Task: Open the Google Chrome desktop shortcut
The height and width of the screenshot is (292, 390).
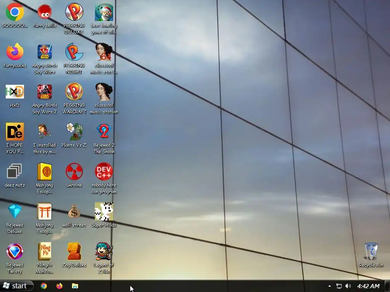Action: pos(15,12)
